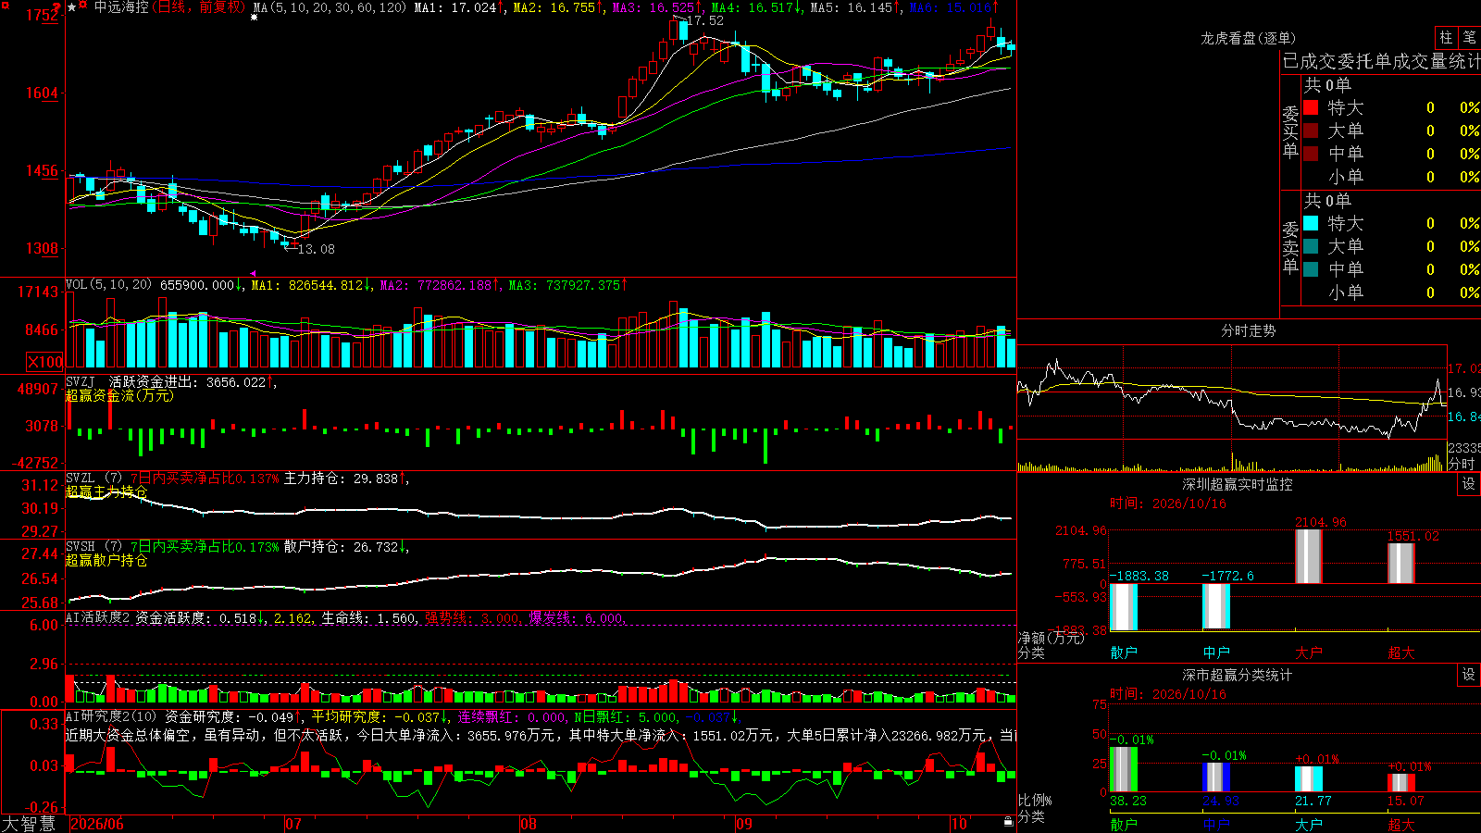Click the AI活跃度2 indicator label
This screenshot has height=833, width=1481.
[x=98, y=617]
